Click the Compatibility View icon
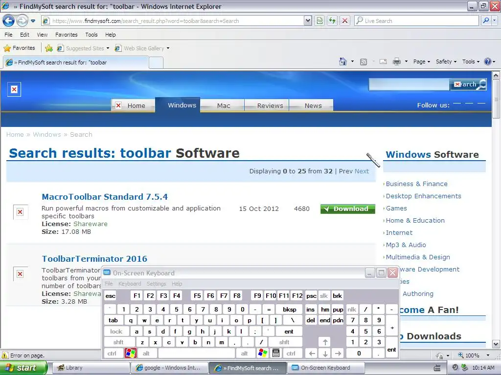 tap(319, 21)
